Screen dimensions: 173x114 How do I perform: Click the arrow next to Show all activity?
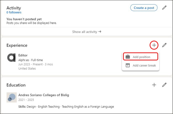coord(100,32)
